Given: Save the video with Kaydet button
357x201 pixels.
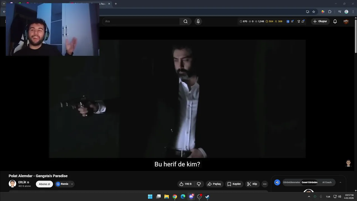Looking at the screenshot, I should coord(234,184).
